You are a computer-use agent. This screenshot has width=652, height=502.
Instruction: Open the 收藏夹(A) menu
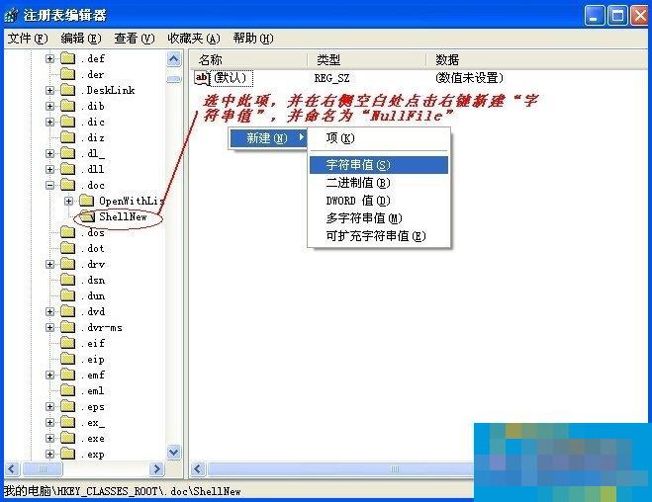[x=194, y=39]
